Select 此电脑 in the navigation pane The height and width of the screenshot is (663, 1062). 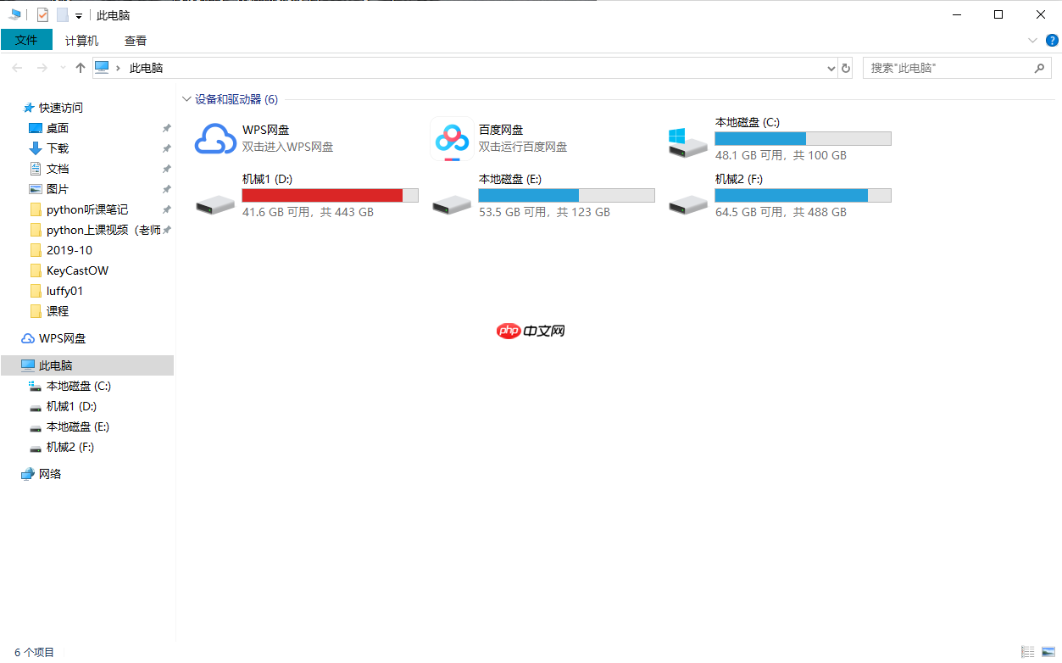point(87,365)
